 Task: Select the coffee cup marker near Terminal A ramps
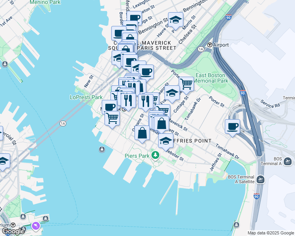point(232,127)
